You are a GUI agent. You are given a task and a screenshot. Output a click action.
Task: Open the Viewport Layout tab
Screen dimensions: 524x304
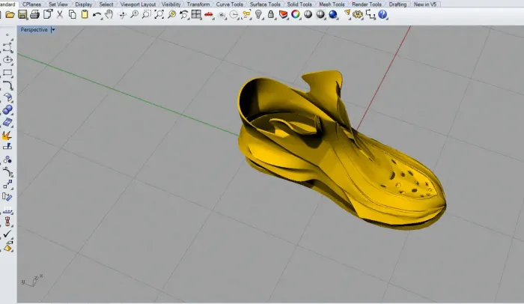(x=138, y=4)
